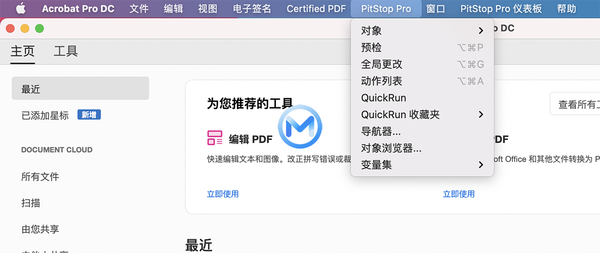Choose 动作列表 menu entry
The width and height of the screenshot is (600, 253).
pyautogui.click(x=422, y=81)
